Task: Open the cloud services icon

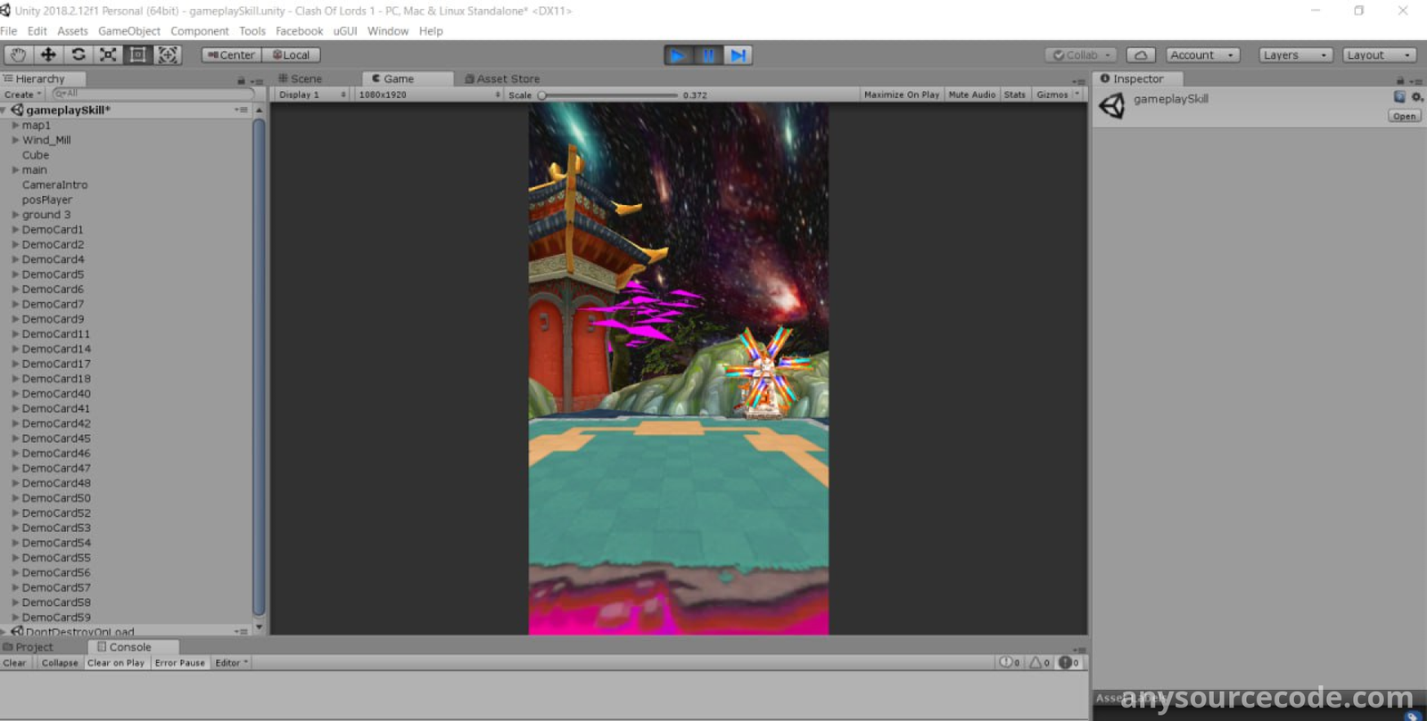Action: click(x=1140, y=55)
